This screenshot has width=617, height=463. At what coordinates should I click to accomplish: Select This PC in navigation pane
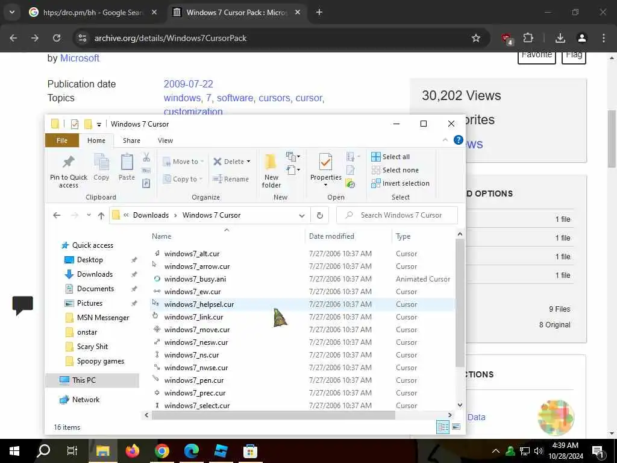click(84, 380)
